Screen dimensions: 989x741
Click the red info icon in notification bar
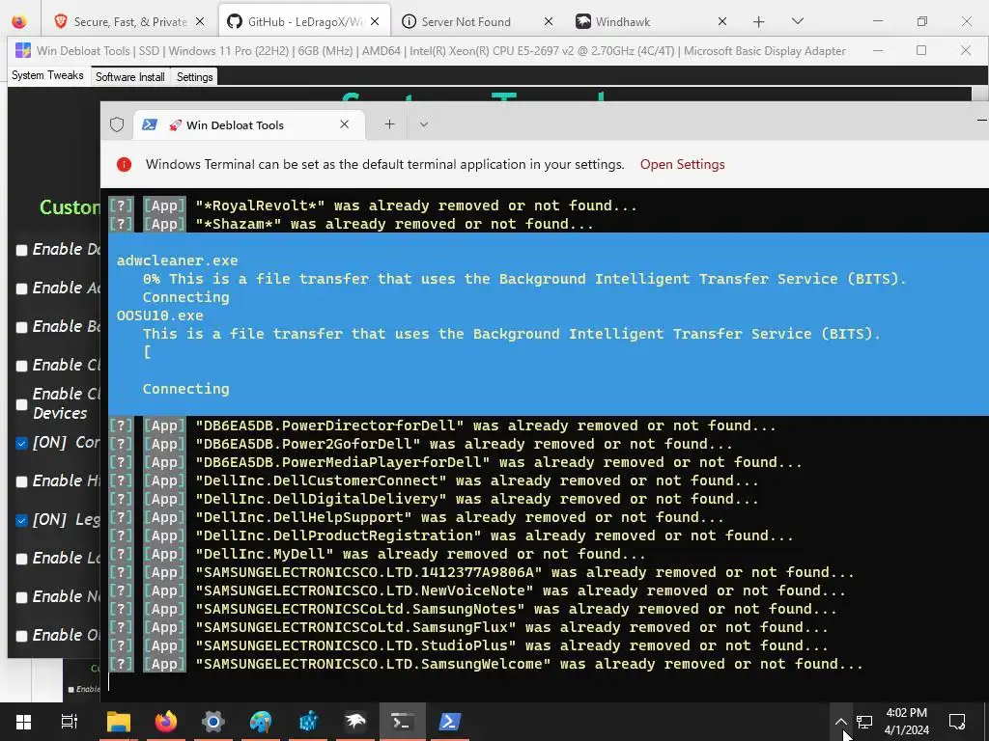point(125,164)
